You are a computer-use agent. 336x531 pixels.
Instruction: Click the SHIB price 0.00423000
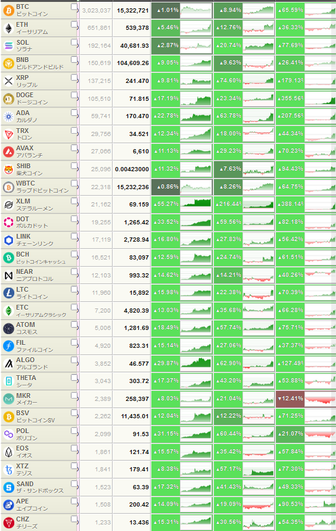(x=132, y=169)
